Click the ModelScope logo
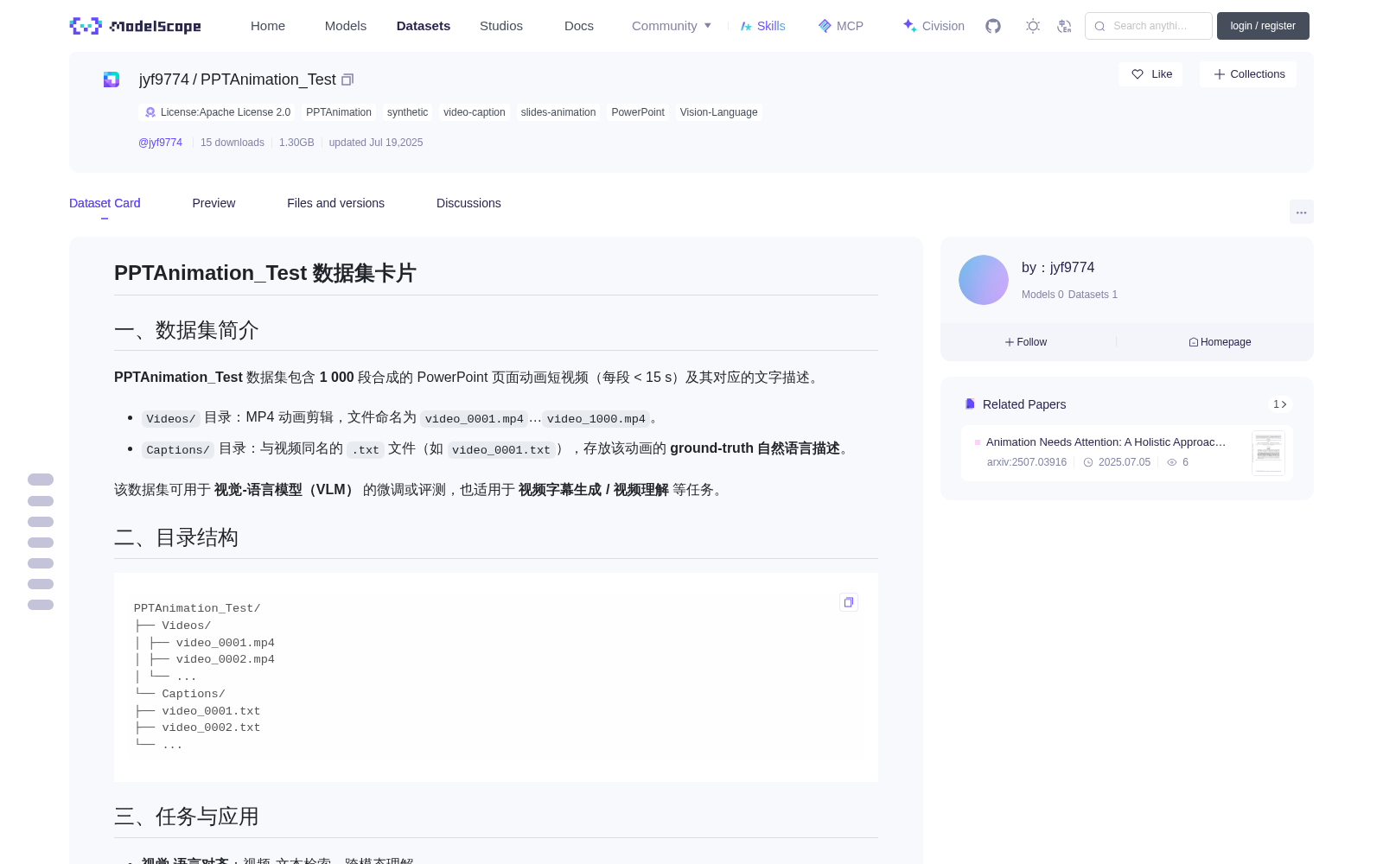1383x864 pixels. tap(136, 26)
